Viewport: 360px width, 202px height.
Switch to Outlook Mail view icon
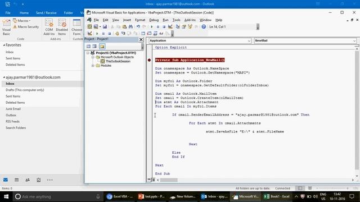6,180
